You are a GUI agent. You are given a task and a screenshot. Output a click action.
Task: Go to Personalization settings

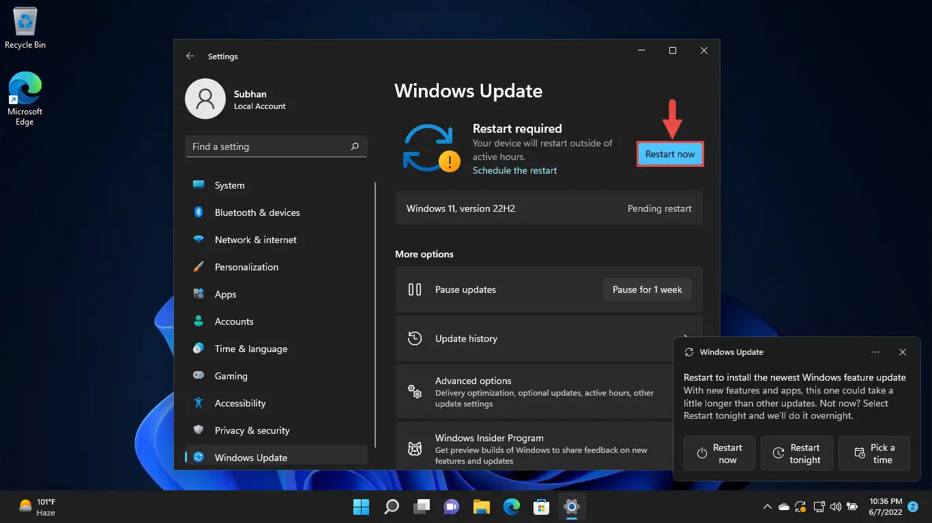pos(276,267)
